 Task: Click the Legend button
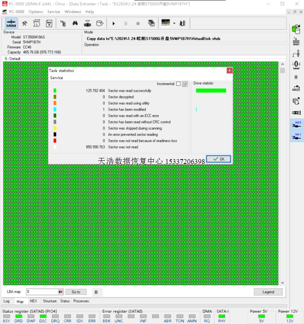pos(268,292)
